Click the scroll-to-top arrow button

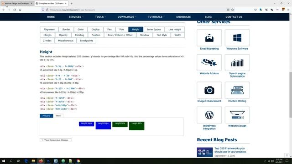(287, 155)
